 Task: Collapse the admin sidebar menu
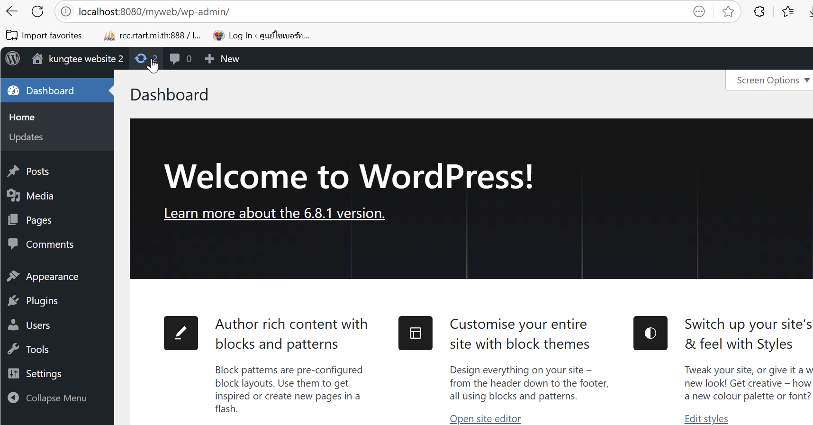[56, 398]
